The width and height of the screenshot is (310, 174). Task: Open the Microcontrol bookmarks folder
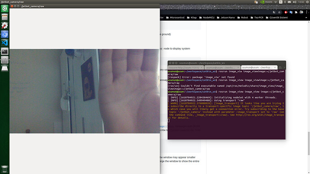pos(175,17)
